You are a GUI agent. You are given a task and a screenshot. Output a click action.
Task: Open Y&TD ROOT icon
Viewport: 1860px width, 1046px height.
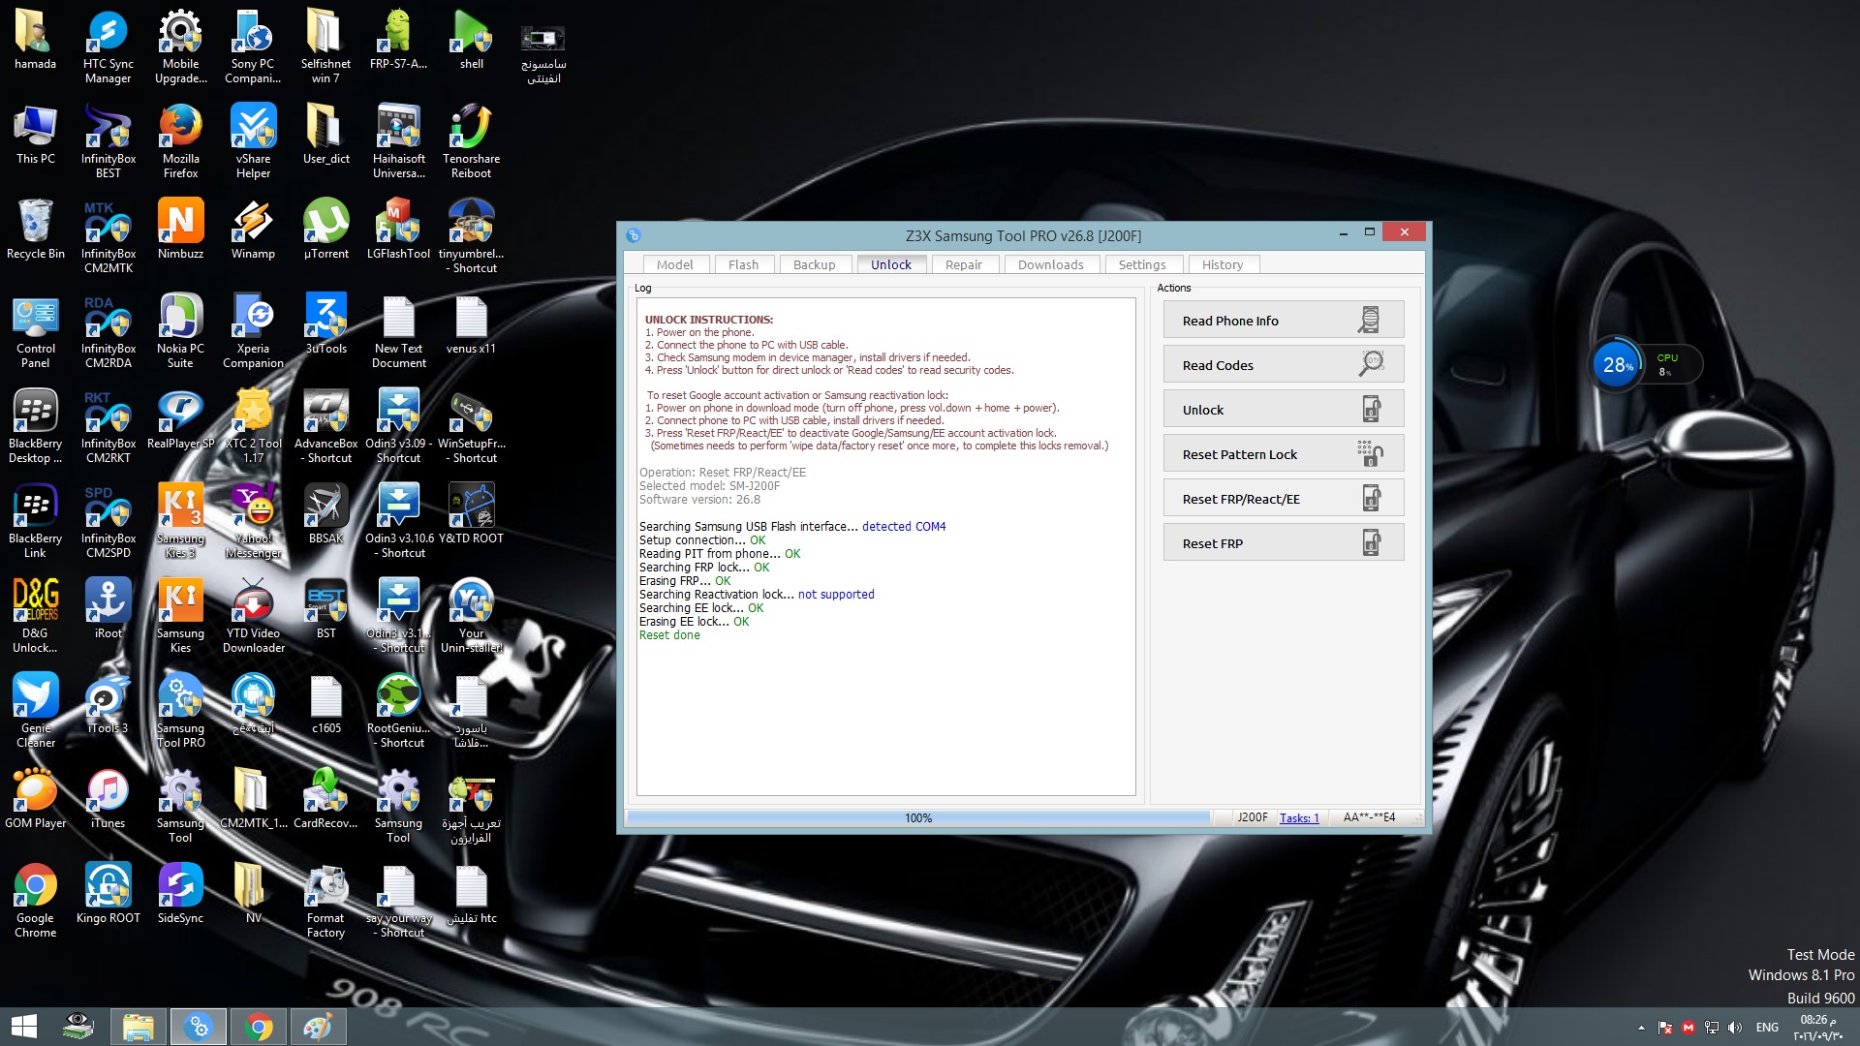pos(471,514)
